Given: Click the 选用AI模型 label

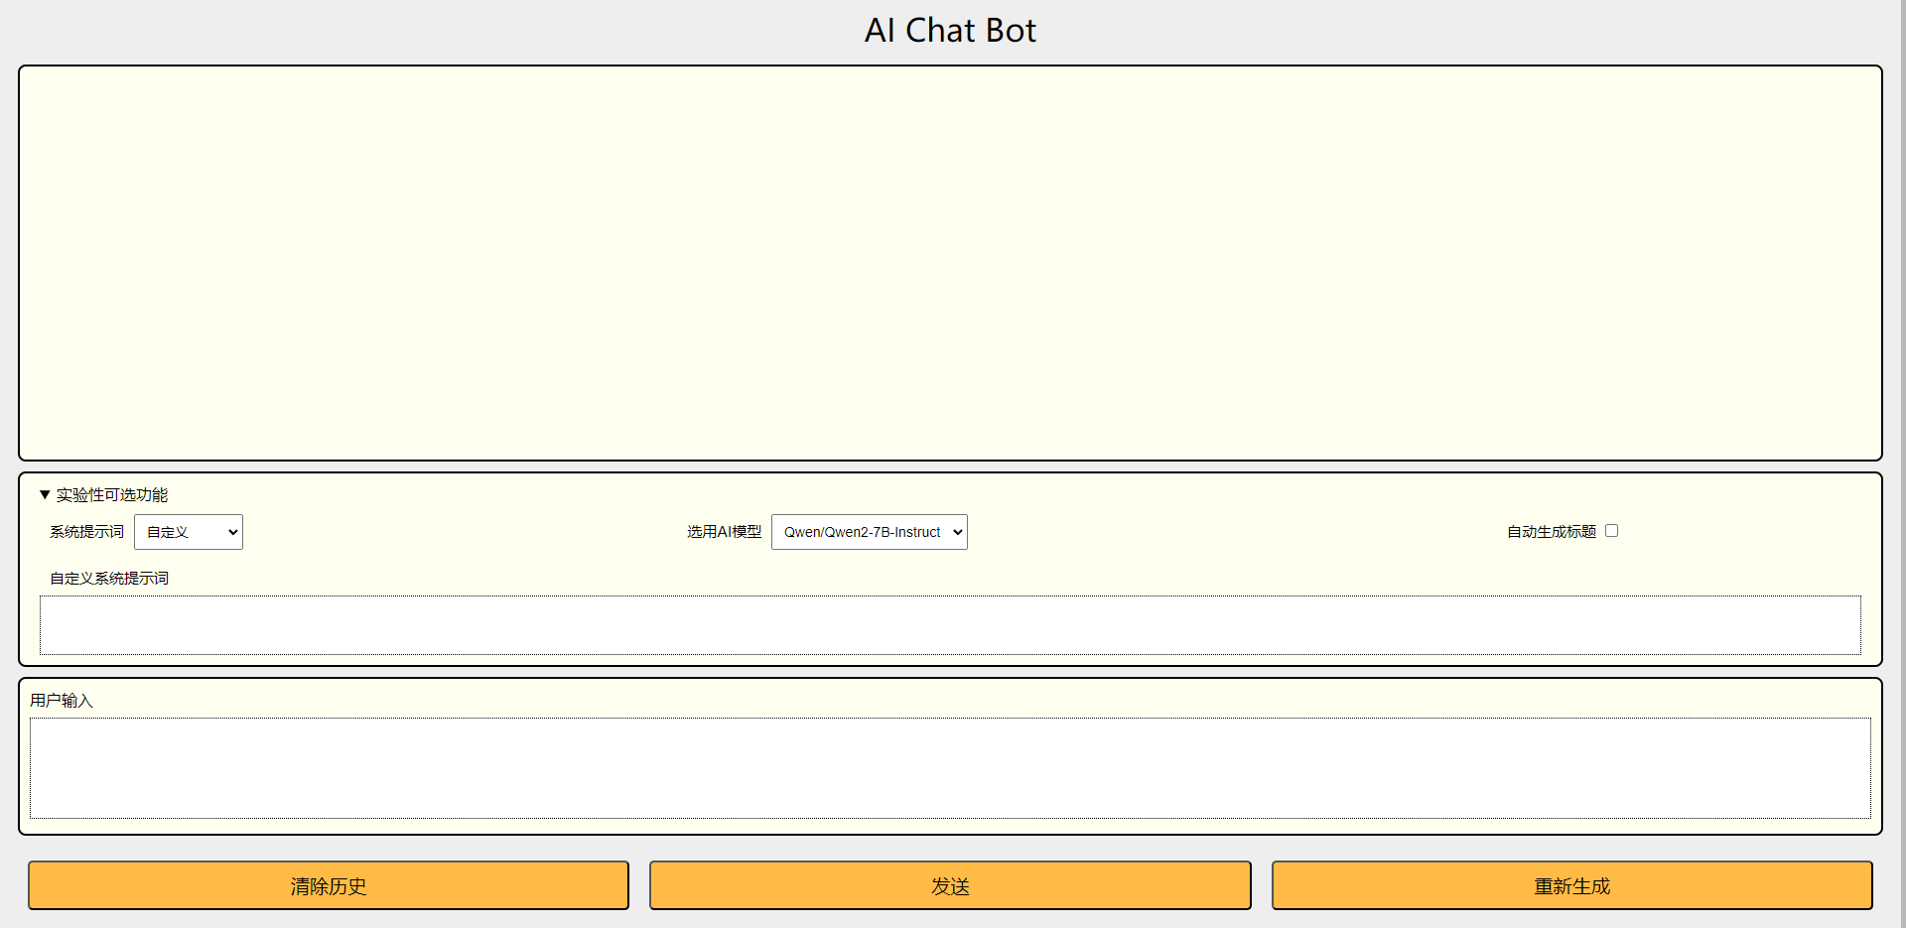Looking at the screenshot, I should [724, 532].
